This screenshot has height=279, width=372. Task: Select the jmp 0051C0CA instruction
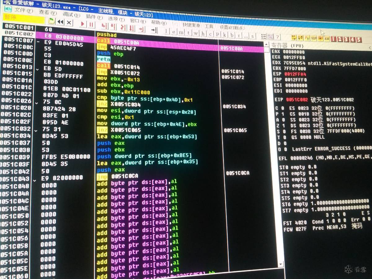(x=118, y=176)
